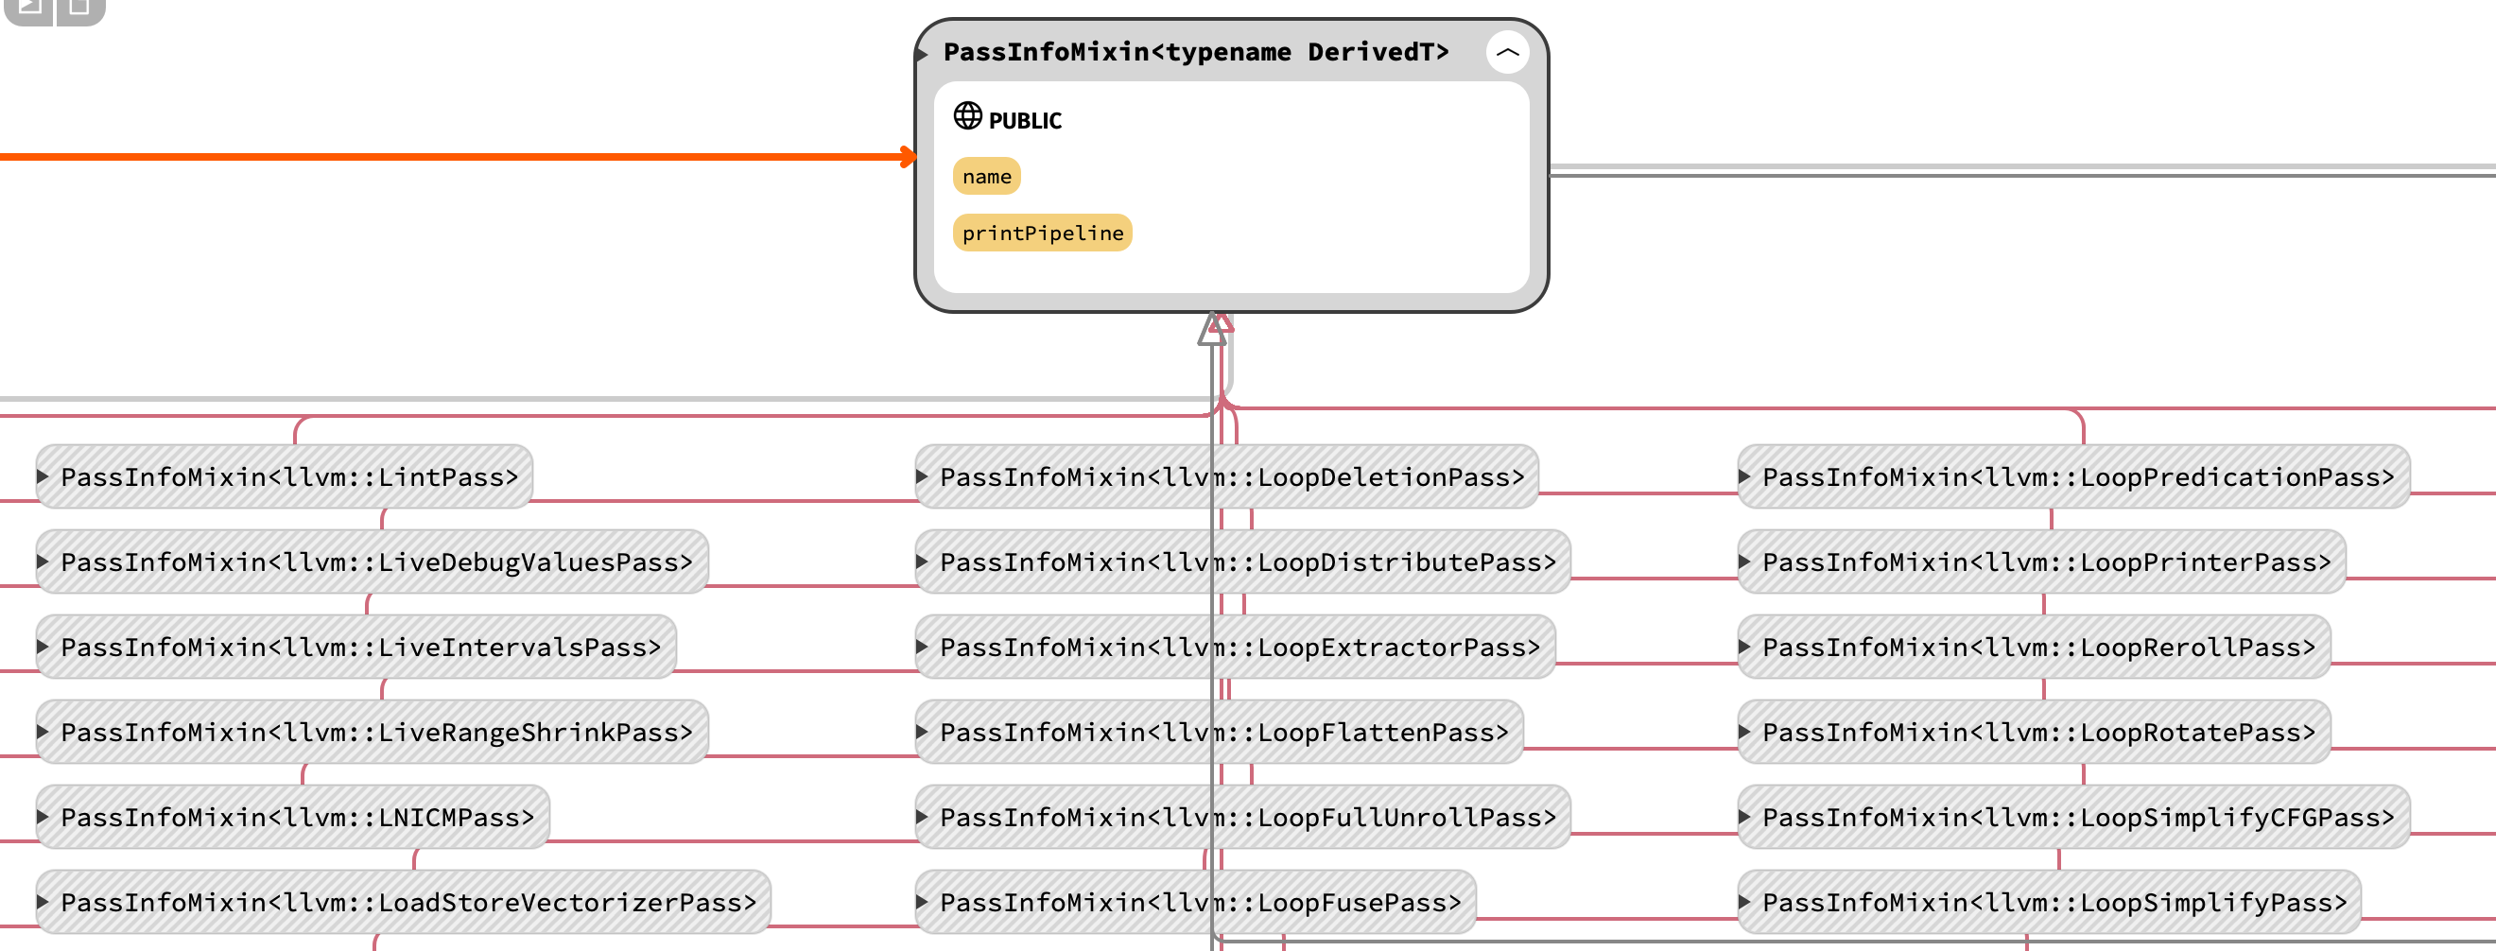Select the name member function
2496x951 pixels.
click(x=986, y=176)
